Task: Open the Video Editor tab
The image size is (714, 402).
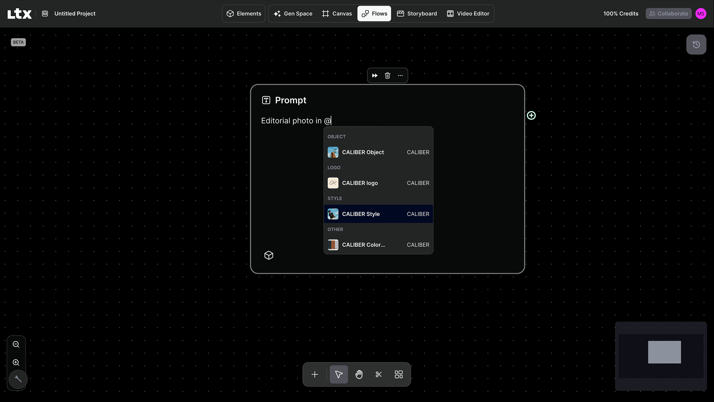Action: coord(468,13)
